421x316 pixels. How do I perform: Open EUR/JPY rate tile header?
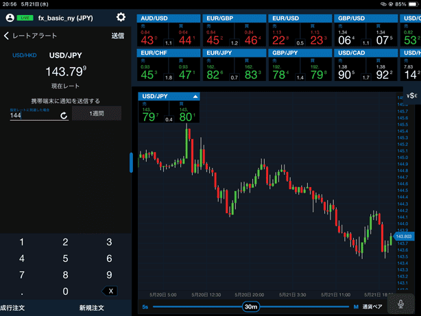[234, 53]
